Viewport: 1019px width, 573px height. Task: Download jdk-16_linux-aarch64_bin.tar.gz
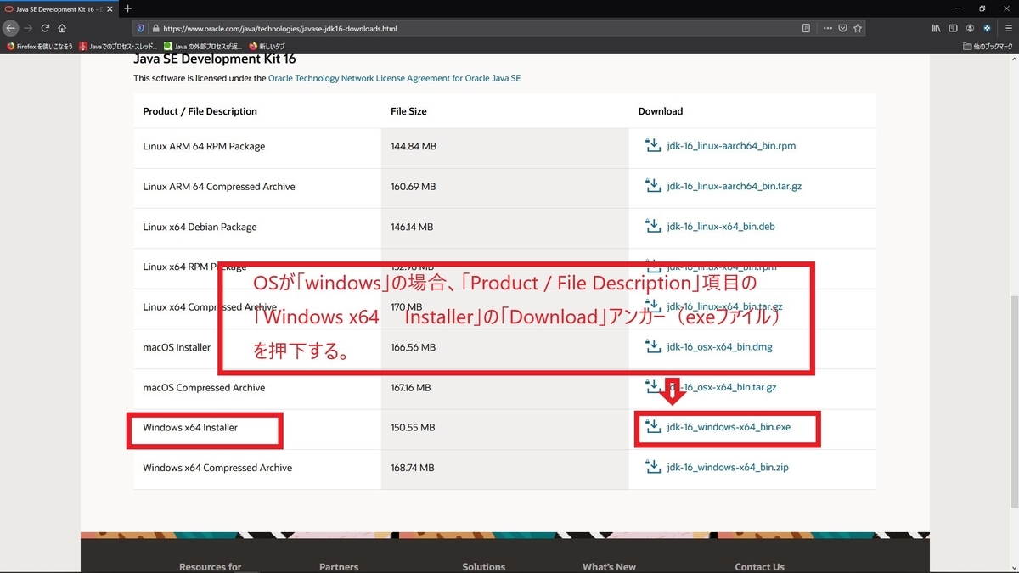click(735, 186)
